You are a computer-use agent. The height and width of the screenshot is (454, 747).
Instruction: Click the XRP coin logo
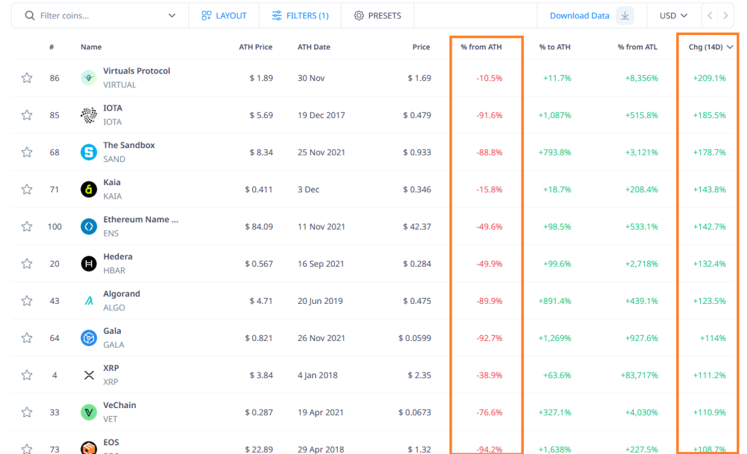click(88, 375)
